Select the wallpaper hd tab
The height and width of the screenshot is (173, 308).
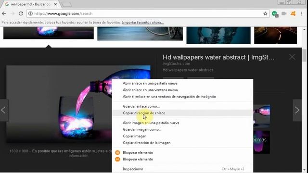pyautogui.click(x=30, y=4)
